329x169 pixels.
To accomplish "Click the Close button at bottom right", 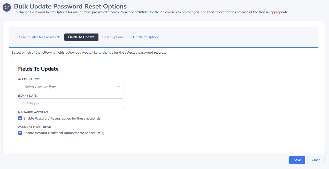I will [316, 160].
